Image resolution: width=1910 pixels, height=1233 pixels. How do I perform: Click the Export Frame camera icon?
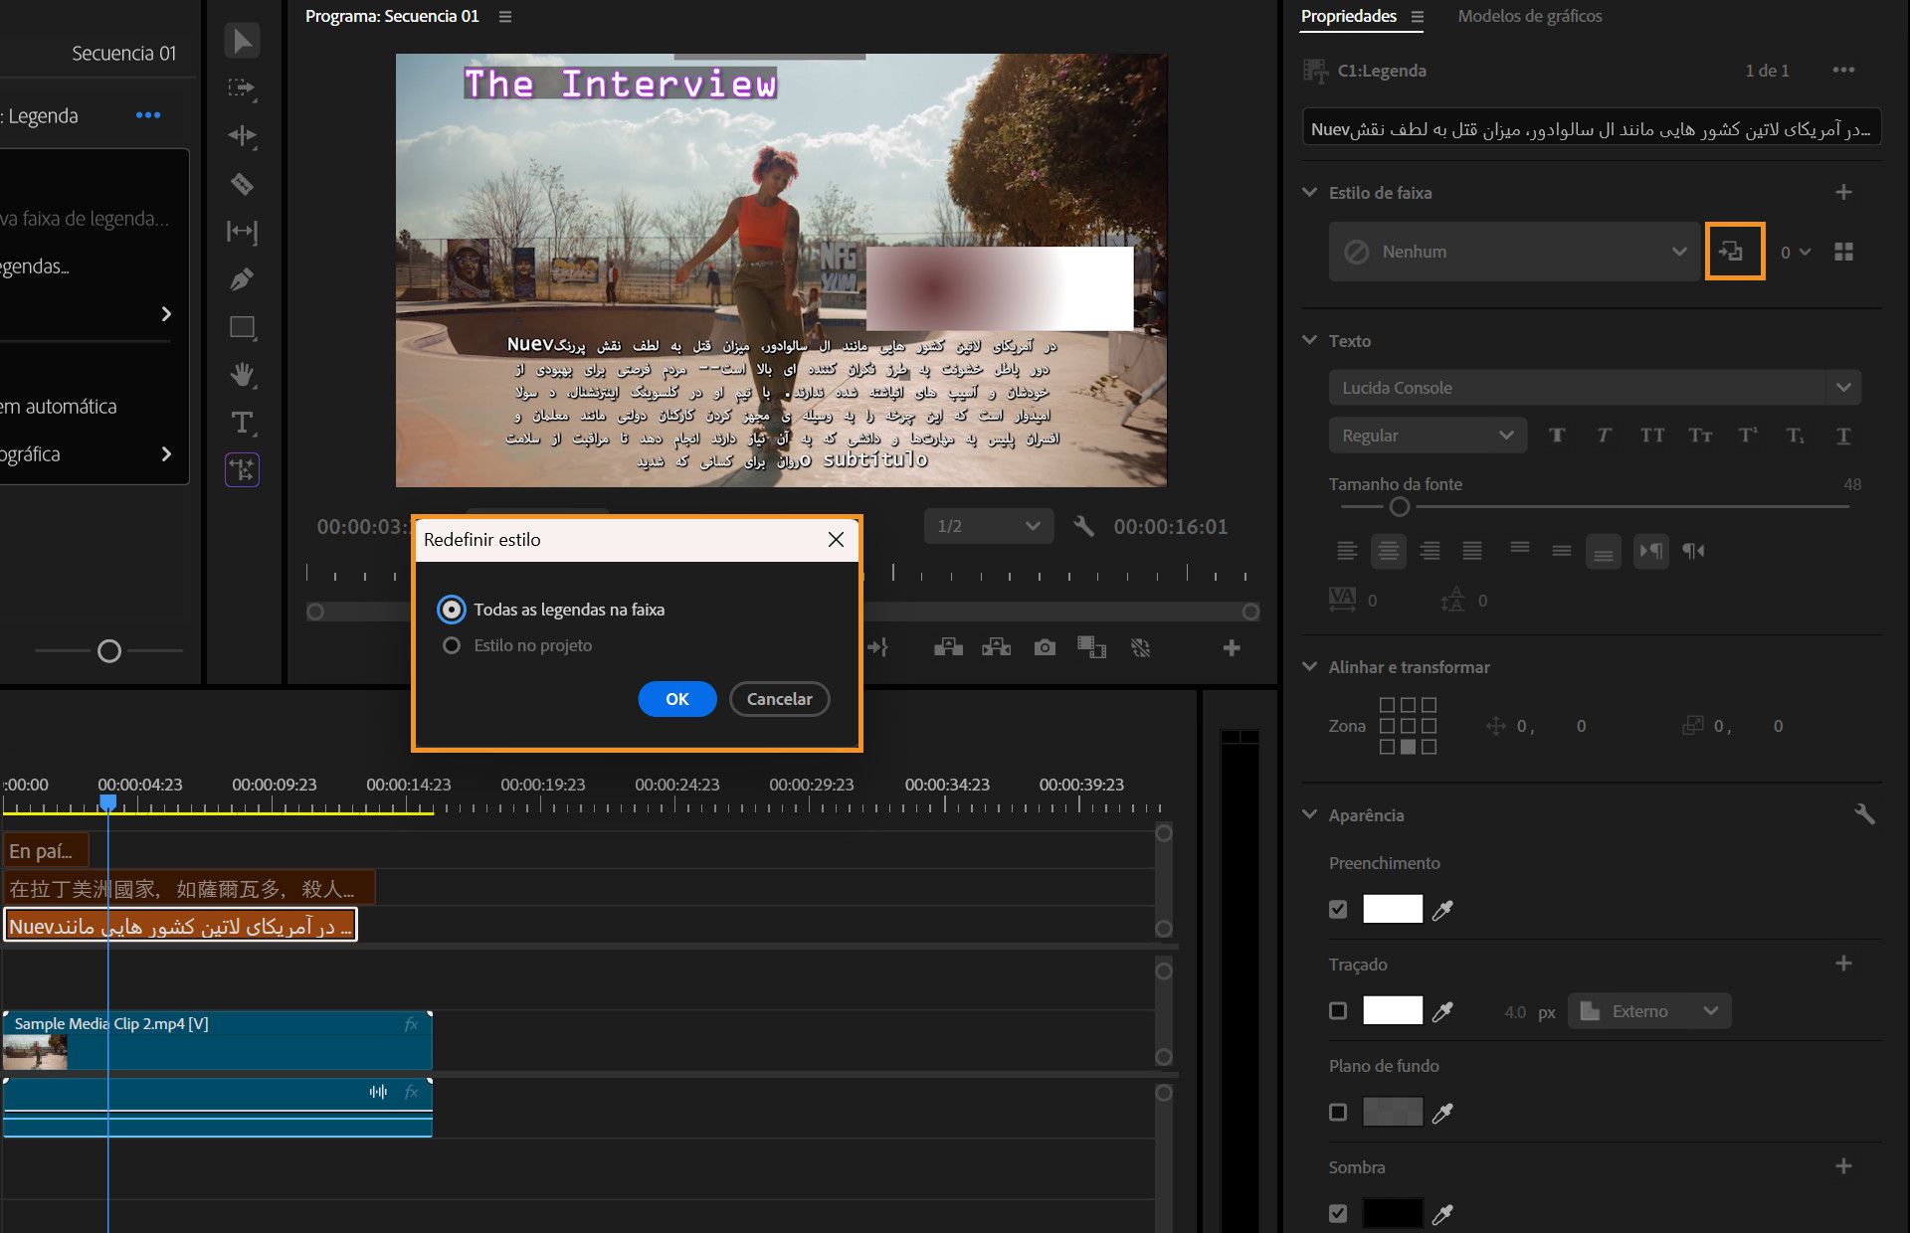point(1044,648)
